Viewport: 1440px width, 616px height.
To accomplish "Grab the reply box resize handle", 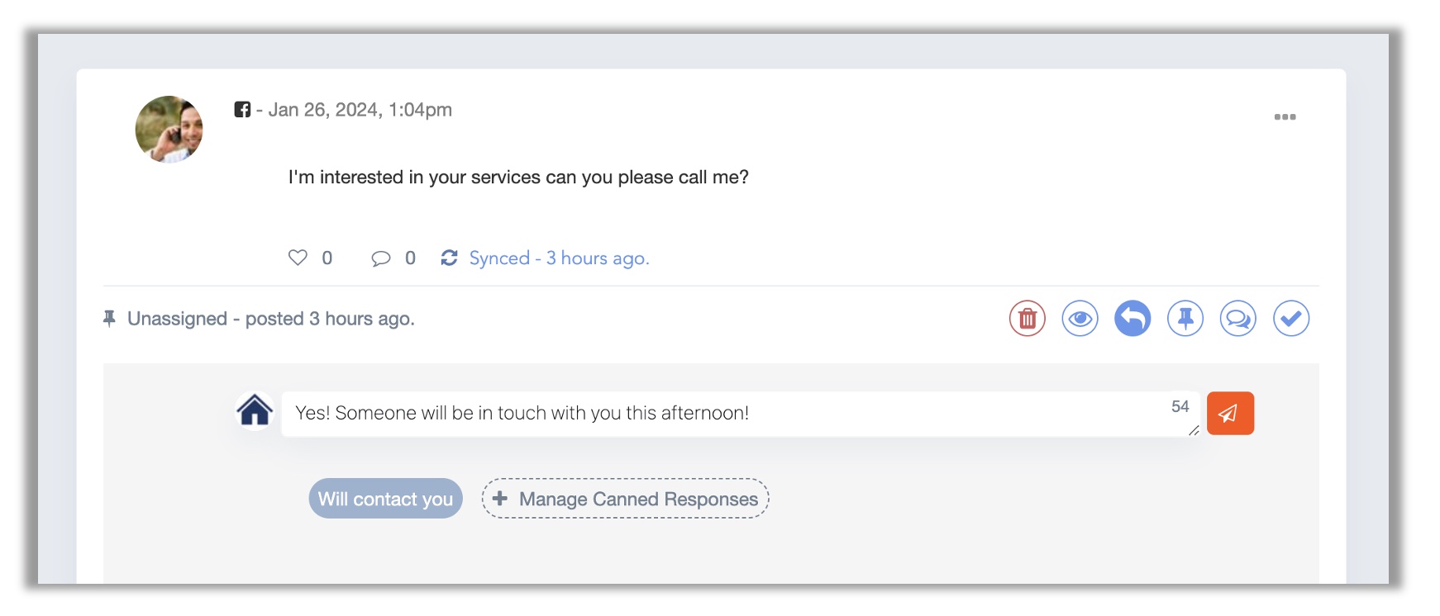I will (1193, 430).
